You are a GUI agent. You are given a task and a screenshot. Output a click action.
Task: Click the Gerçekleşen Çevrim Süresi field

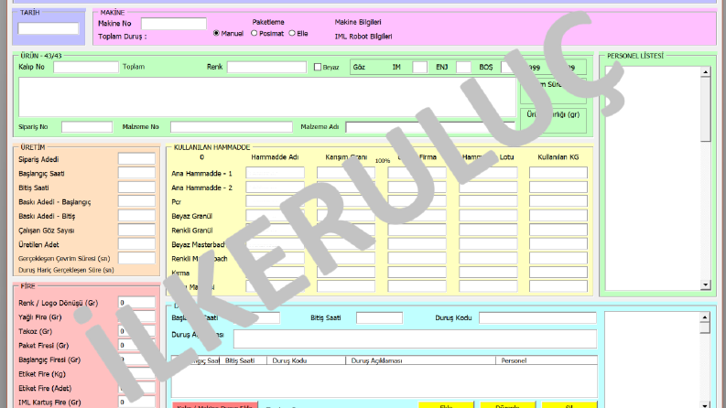click(136, 258)
